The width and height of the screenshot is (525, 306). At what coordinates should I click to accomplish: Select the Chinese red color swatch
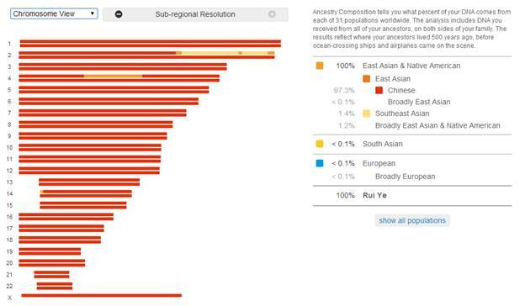379,90
